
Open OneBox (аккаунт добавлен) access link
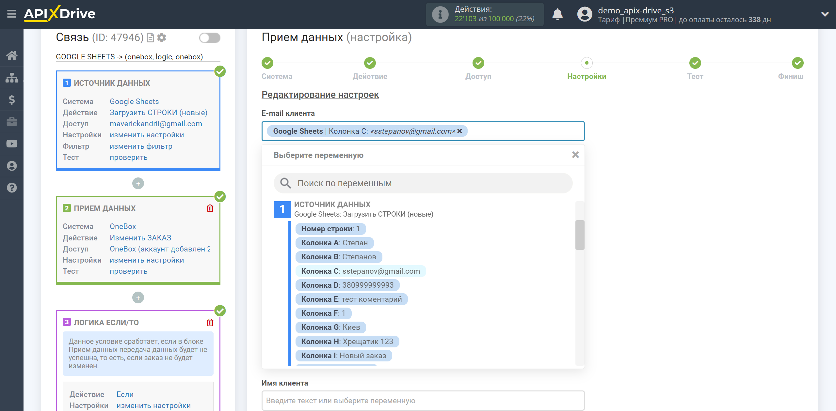click(160, 249)
